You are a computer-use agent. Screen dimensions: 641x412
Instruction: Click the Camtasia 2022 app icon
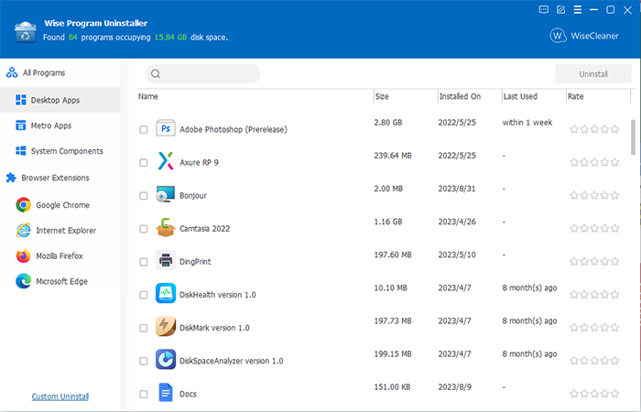(x=166, y=228)
